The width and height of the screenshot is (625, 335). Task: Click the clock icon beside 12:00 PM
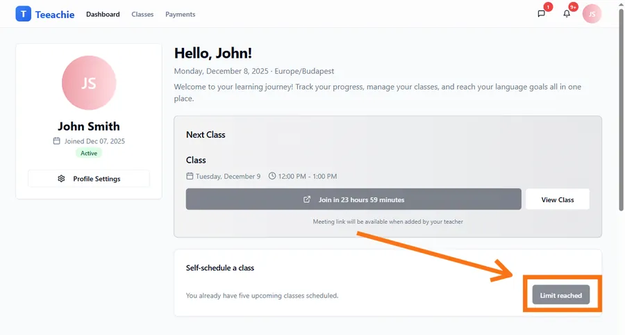(x=272, y=177)
